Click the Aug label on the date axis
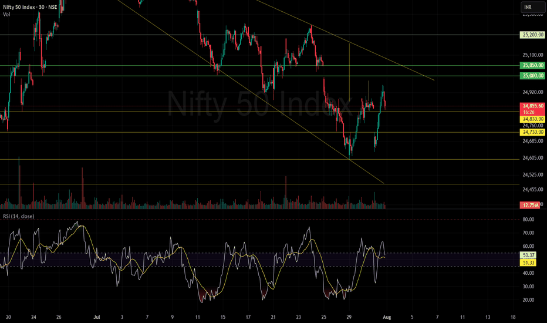 (387, 317)
